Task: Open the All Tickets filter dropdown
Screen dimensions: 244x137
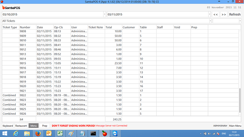Action: coord(210,21)
